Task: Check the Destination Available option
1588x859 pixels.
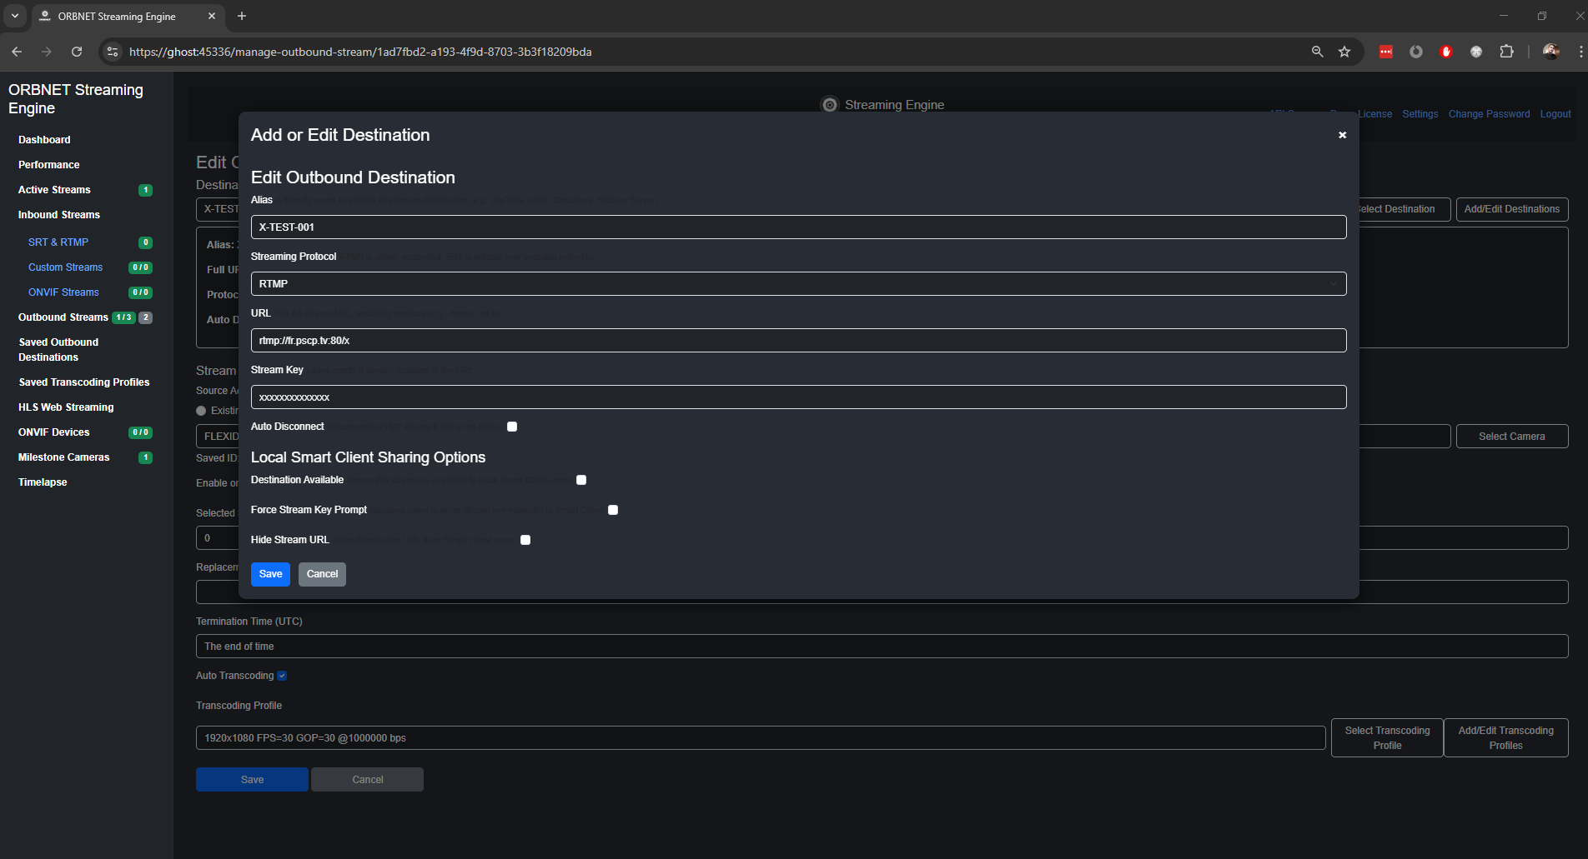Action: tap(581, 480)
